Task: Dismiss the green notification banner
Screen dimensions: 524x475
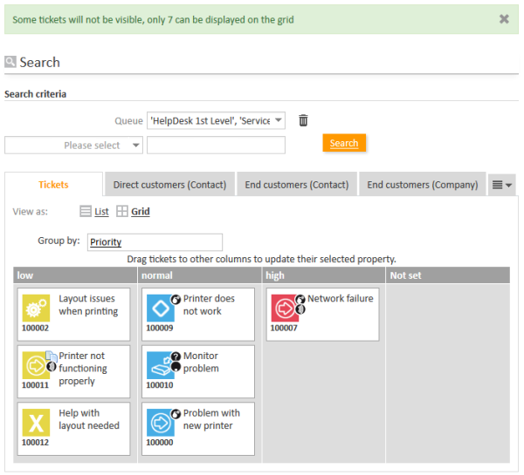Action: pos(504,19)
